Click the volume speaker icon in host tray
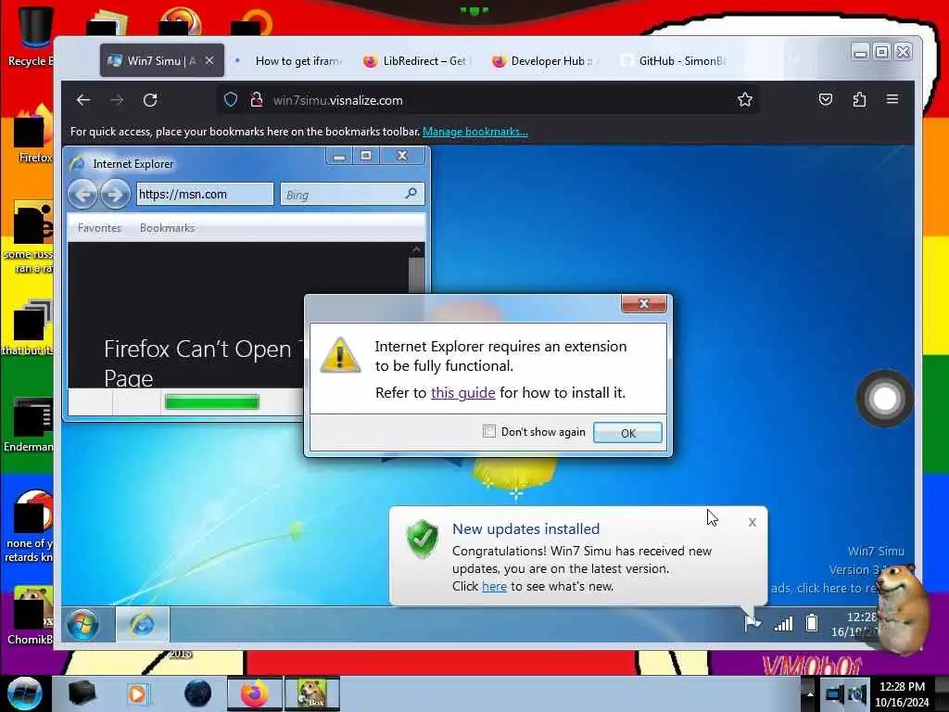This screenshot has height=712, width=949. 857,693
